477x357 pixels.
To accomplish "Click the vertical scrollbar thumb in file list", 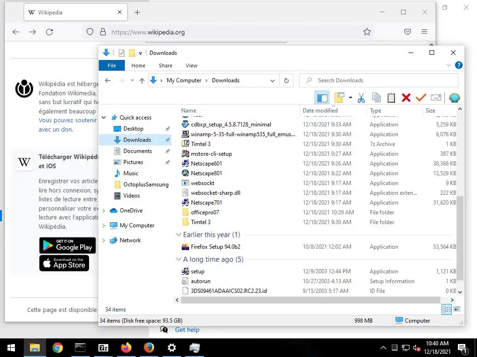I will (460, 238).
